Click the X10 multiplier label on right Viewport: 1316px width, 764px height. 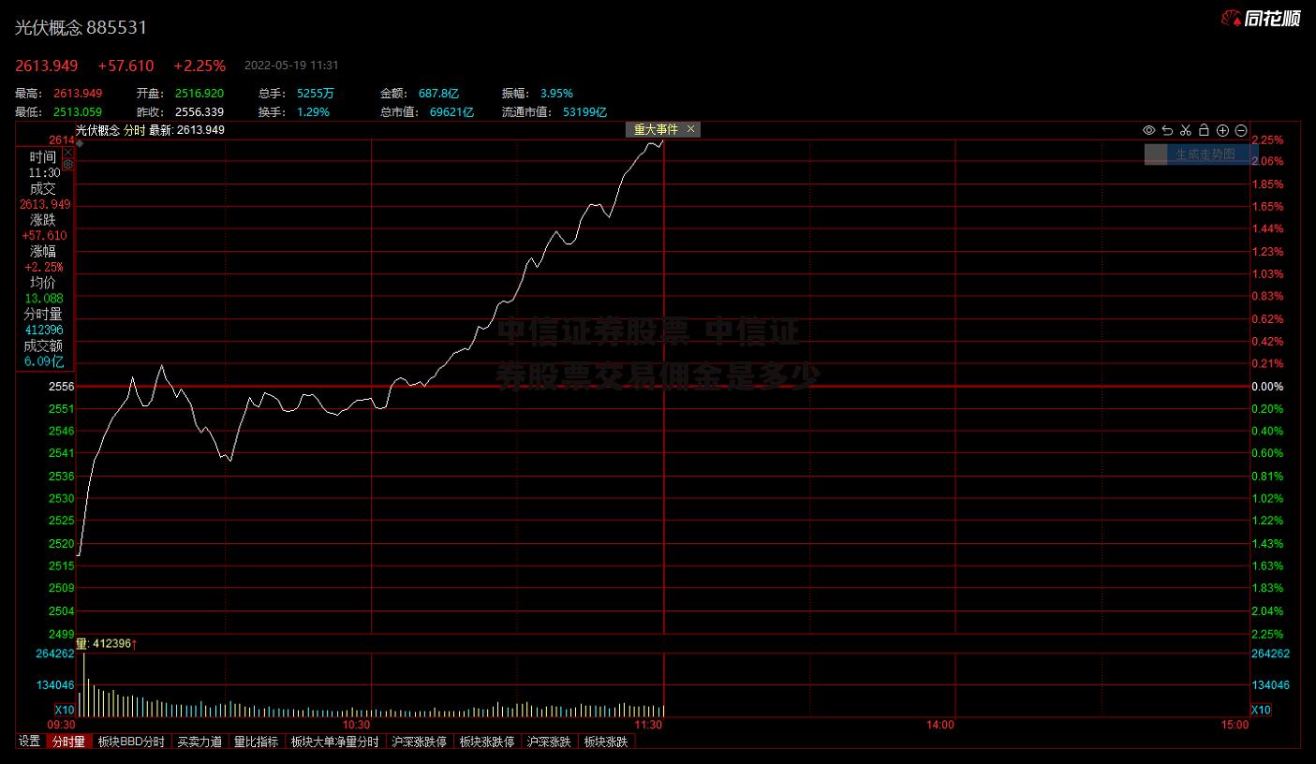click(1262, 710)
